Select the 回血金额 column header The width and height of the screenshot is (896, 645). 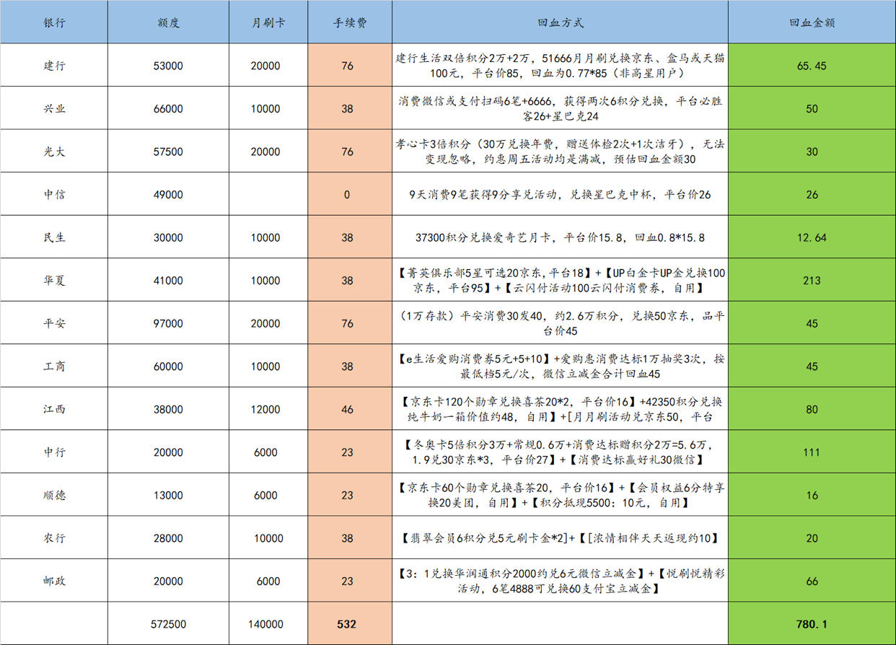(812, 22)
